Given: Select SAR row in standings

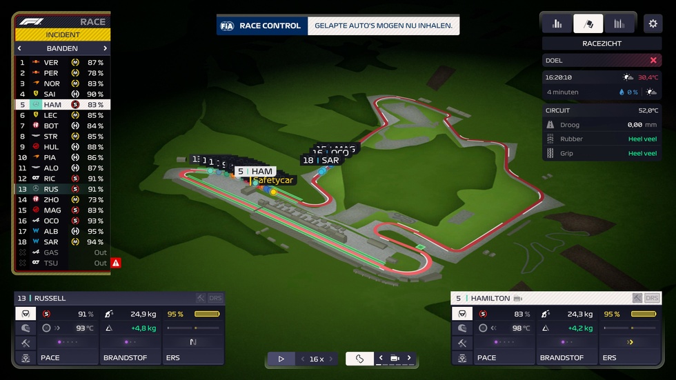Looking at the screenshot, I should pos(63,241).
